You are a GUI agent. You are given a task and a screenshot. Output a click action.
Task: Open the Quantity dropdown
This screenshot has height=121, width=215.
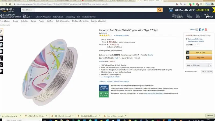point(196,45)
